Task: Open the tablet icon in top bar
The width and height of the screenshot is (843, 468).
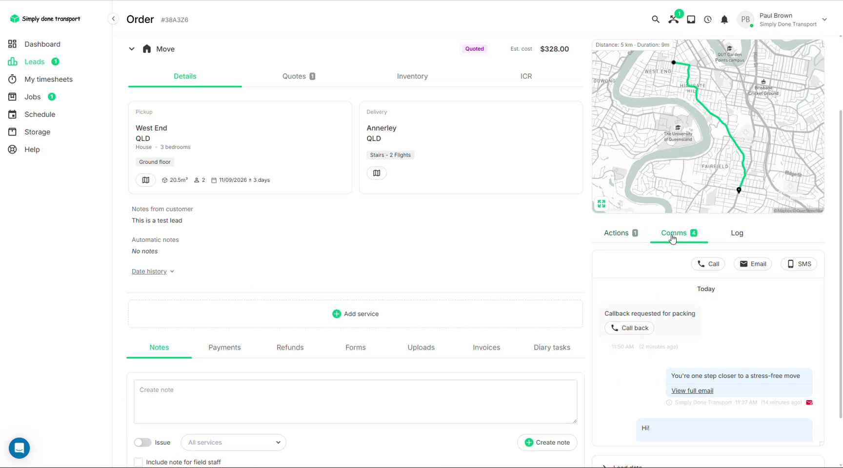Action: point(691,19)
